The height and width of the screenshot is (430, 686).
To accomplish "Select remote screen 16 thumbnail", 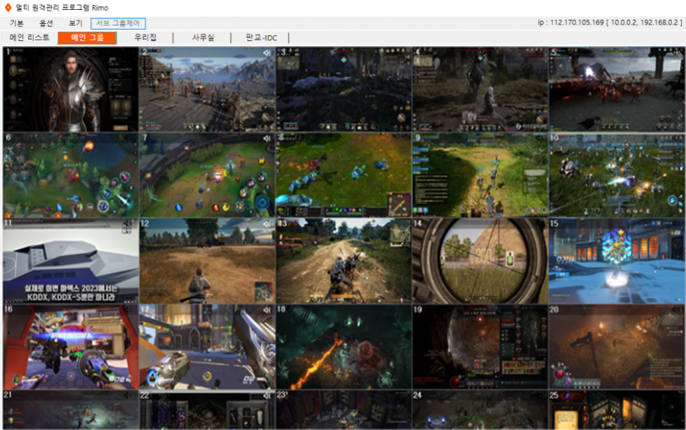I will (71, 347).
